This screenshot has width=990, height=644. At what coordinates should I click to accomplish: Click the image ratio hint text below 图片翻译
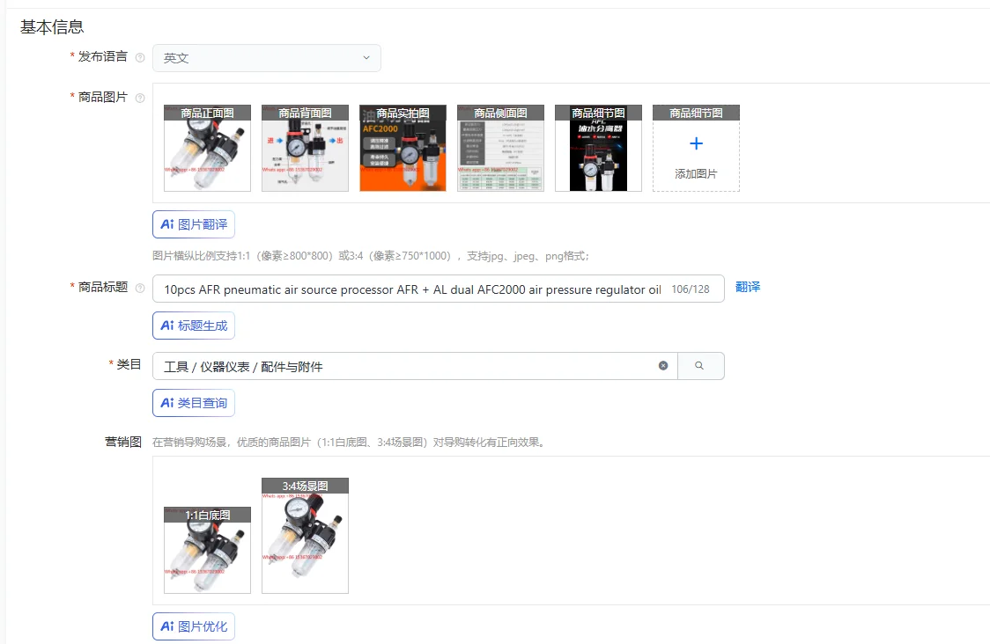pyautogui.click(x=371, y=256)
